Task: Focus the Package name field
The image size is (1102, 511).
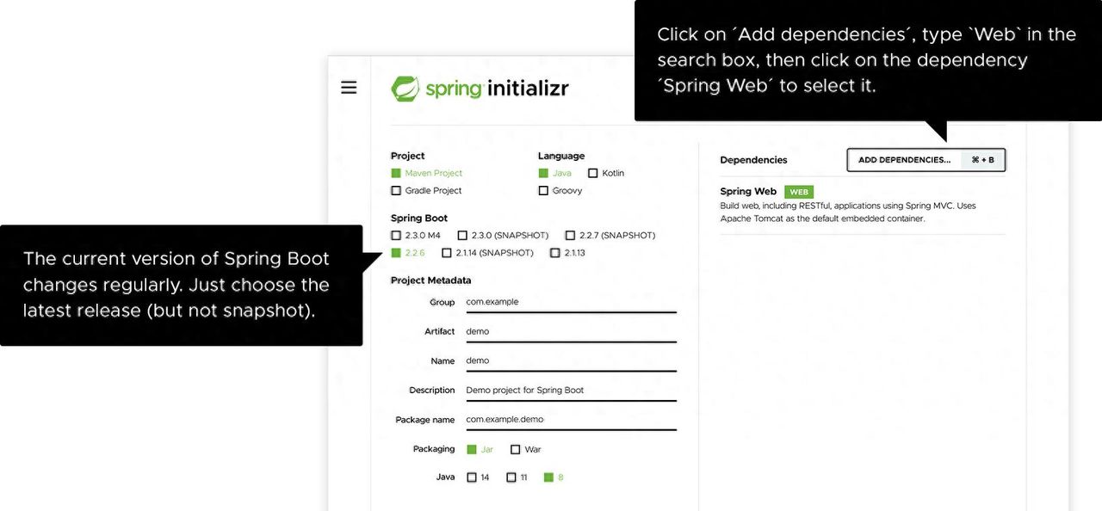Action: 570,420
